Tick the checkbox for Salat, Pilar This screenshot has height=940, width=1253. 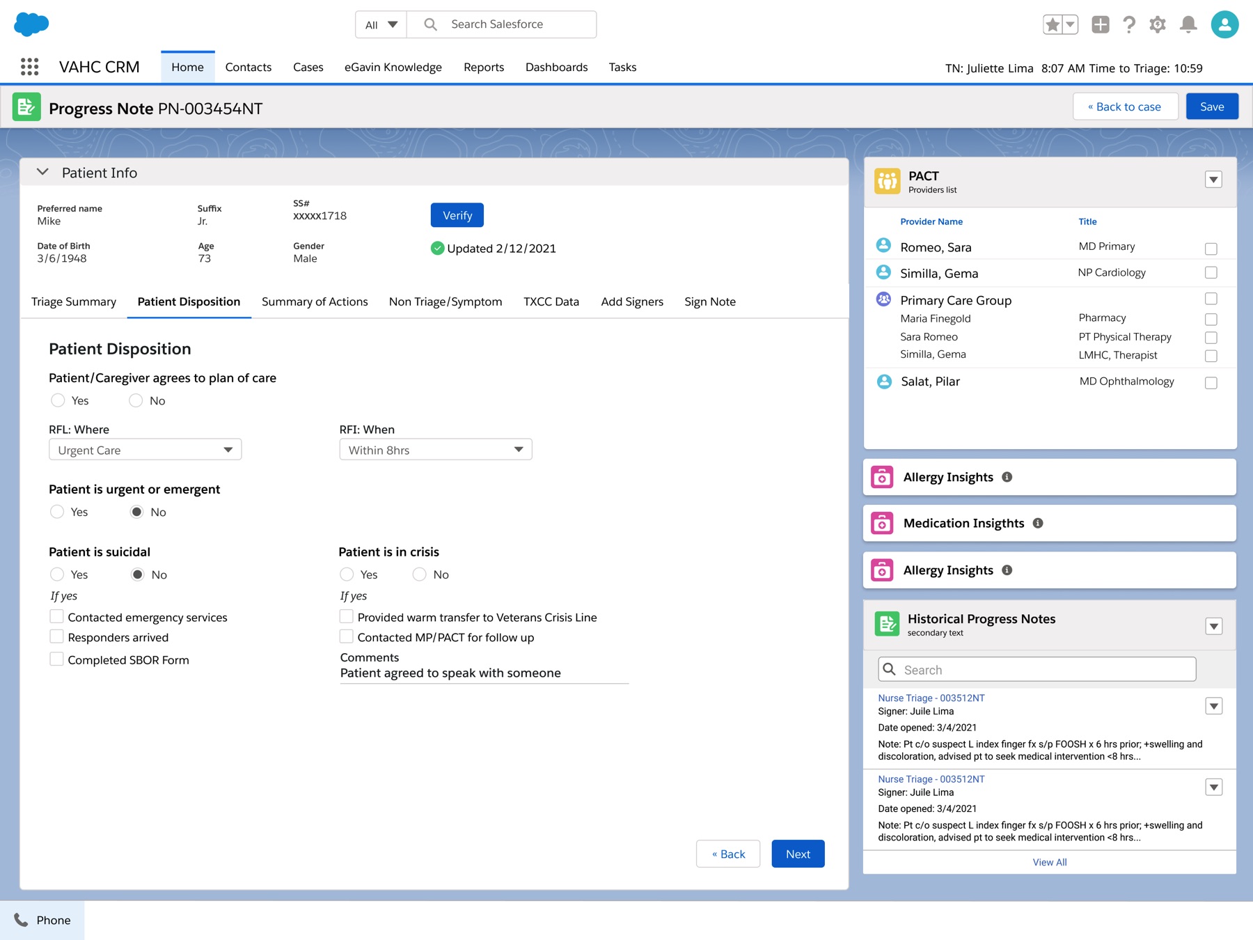(1211, 383)
